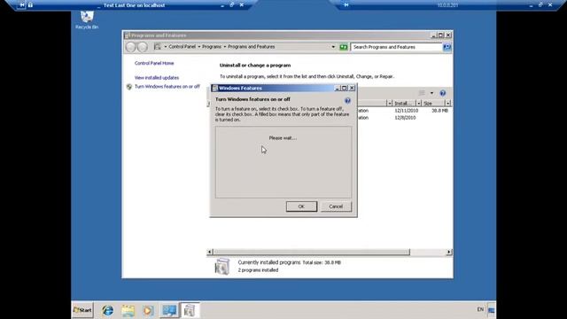Click the Back navigation arrow in Programs and Features

click(130, 47)
